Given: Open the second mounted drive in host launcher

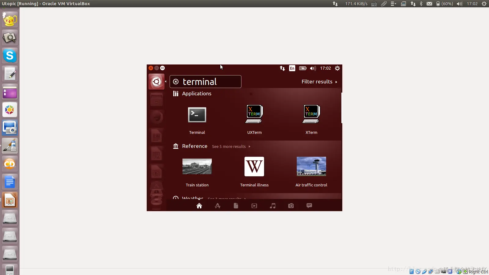Looking at the screenshot, I should (10, 236).
